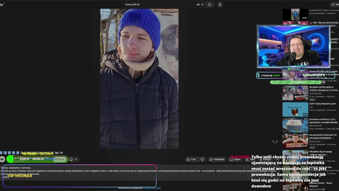
Task: Click the Create plus button at top right
Action: tap(334, 5)
